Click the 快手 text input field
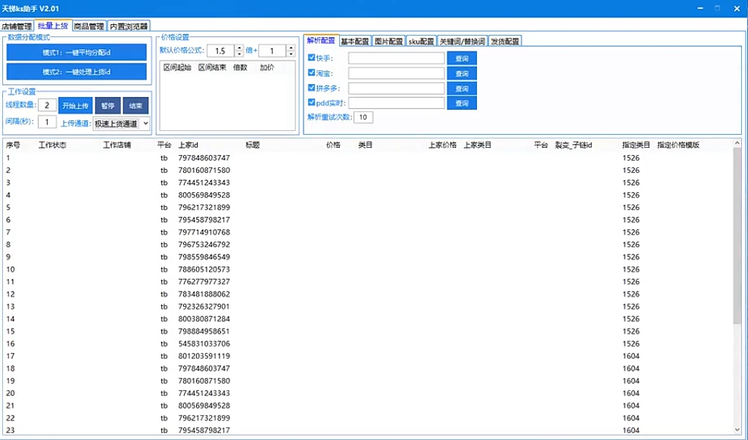Image resolution: width=748 pixels, height=440 pixels. [397, 58]
